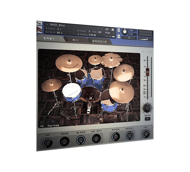The width and height of the screenshot is (190, 172).
Task: Click the master knob above MSTR
Action: 148,108
